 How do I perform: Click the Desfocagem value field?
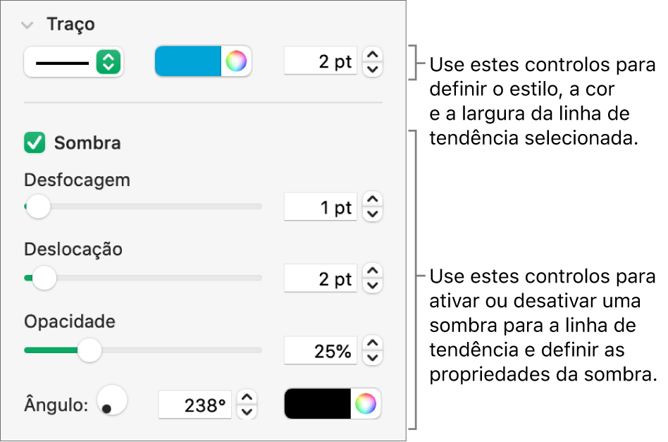click(321, 208)
